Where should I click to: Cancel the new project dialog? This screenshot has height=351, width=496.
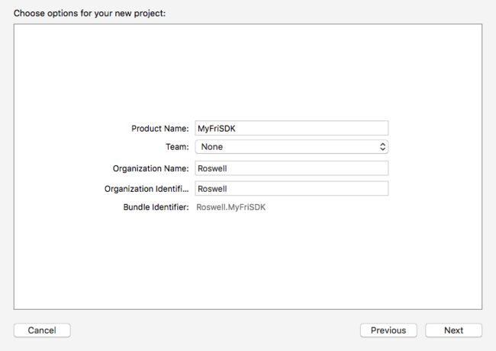(42, 330)
